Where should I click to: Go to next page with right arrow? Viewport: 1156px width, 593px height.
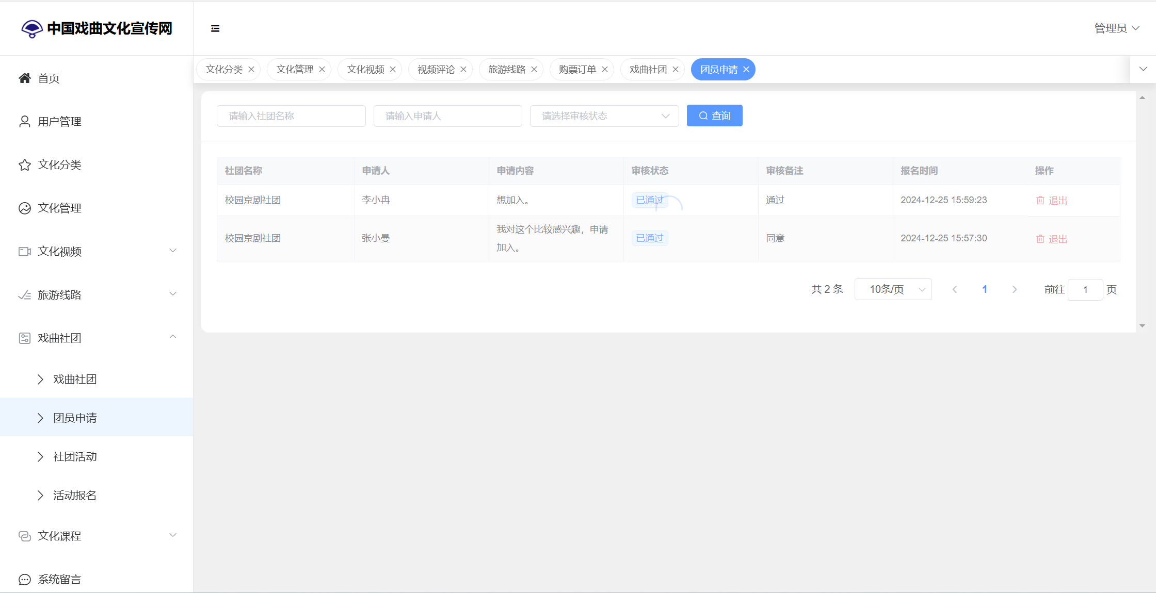point(1015,290)
